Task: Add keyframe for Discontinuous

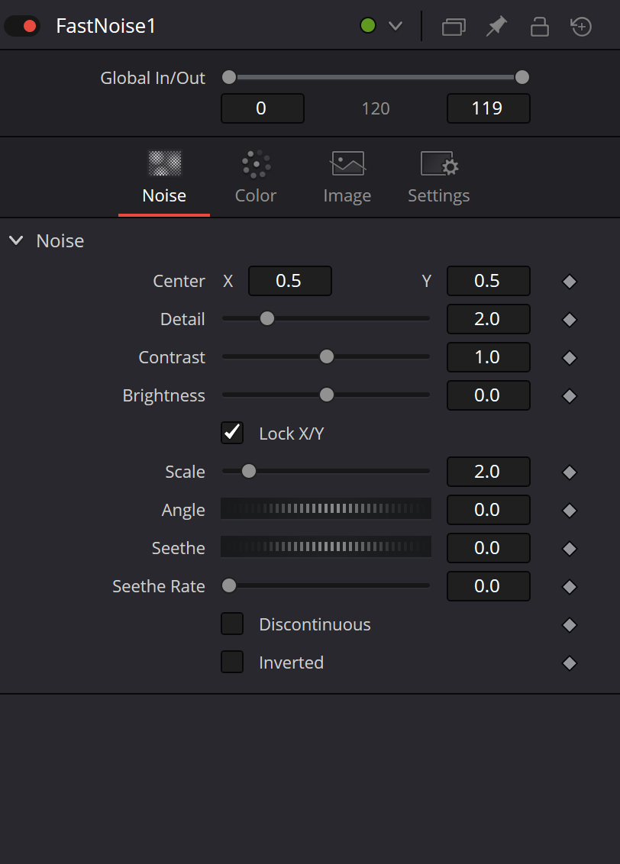Action: pos(570,624)
